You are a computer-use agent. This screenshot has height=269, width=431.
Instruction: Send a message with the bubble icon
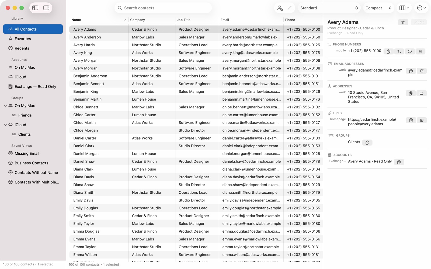coord(410,51)
